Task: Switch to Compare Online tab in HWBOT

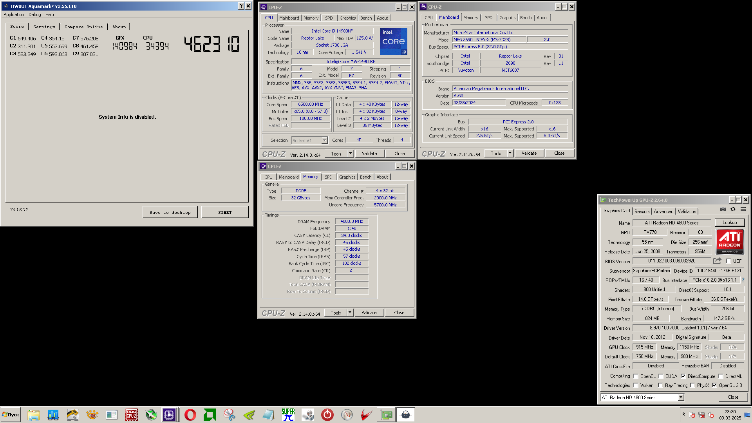Action: point(83,27)
